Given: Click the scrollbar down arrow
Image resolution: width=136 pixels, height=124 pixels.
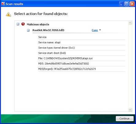Looking at the screenshot, I should [x=130, y=110].
